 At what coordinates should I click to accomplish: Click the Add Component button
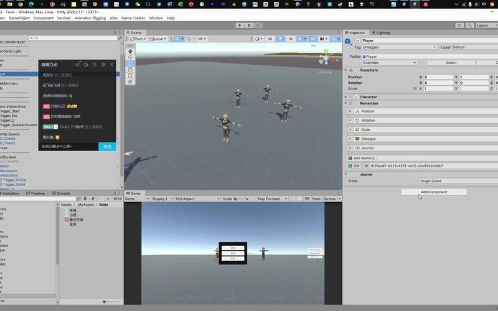[x=434, y=192]
